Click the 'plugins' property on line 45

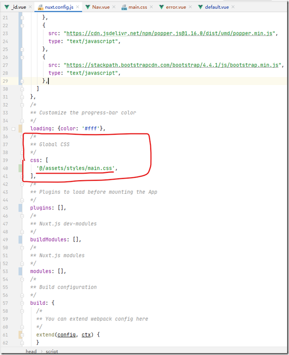(41, 208)
